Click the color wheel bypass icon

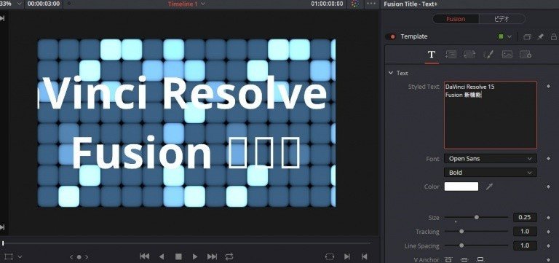(354, 4)
